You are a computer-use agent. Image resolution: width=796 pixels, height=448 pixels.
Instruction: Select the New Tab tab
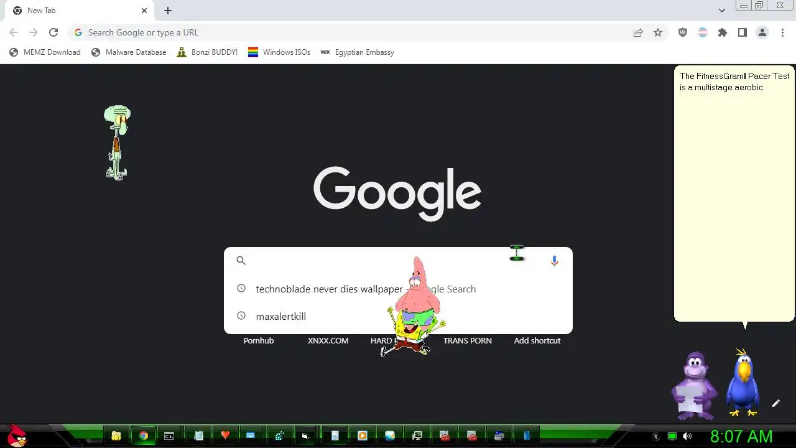(78, 11)
